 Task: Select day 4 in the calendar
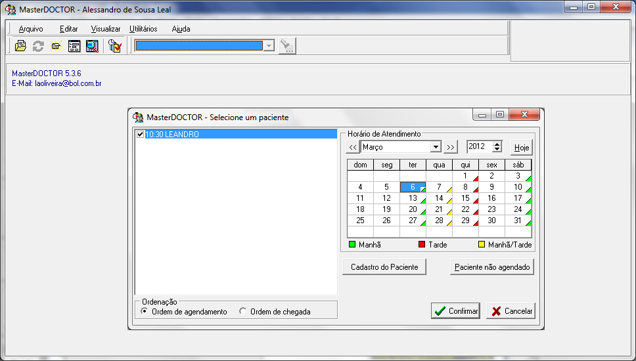tap(360, 187)
